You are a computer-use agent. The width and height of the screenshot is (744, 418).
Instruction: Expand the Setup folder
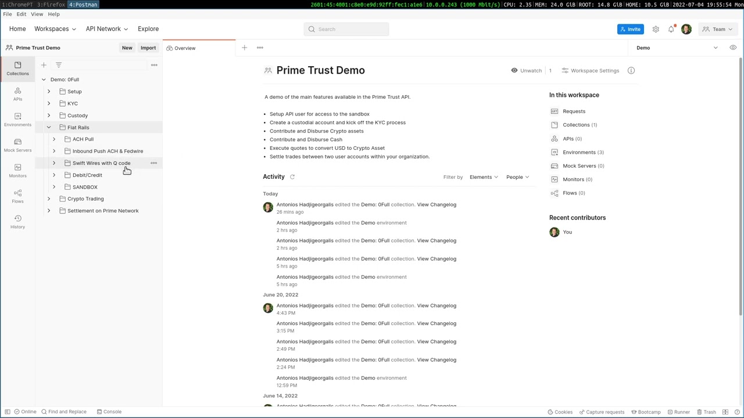pos(49,91)
